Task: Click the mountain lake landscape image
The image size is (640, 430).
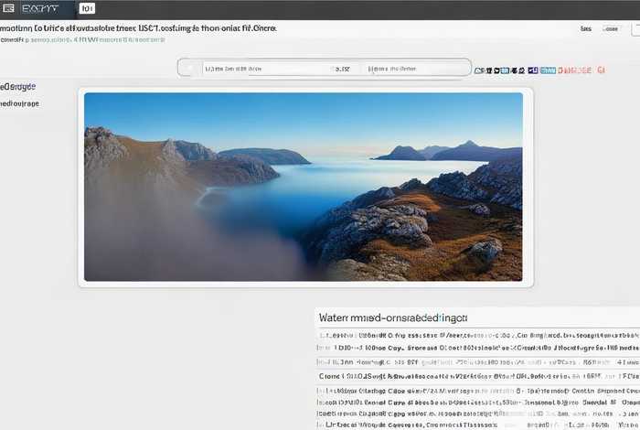Action: [x=303, y=187]
